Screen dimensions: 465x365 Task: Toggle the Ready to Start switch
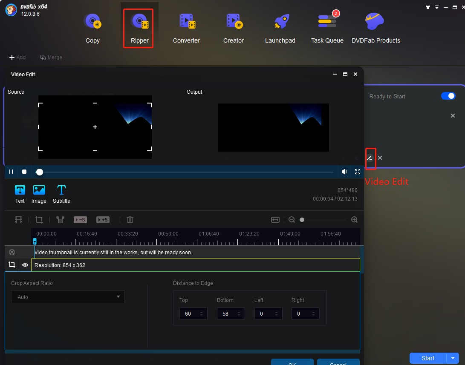(x=448, y=96)
